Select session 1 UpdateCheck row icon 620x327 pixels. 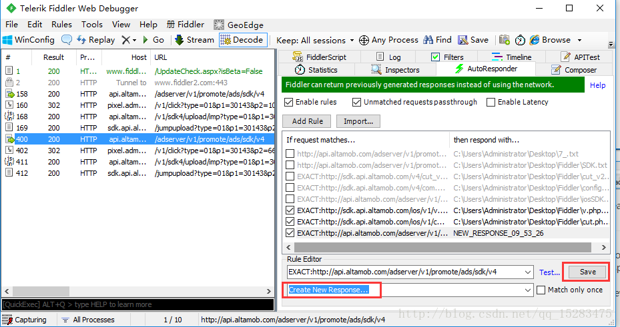pos(9,71)
